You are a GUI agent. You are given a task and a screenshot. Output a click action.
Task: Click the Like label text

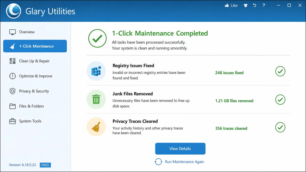[234, 5]
